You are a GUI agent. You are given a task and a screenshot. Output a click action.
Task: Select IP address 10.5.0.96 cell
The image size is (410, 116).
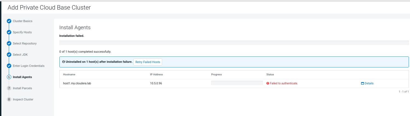point(156,83)
